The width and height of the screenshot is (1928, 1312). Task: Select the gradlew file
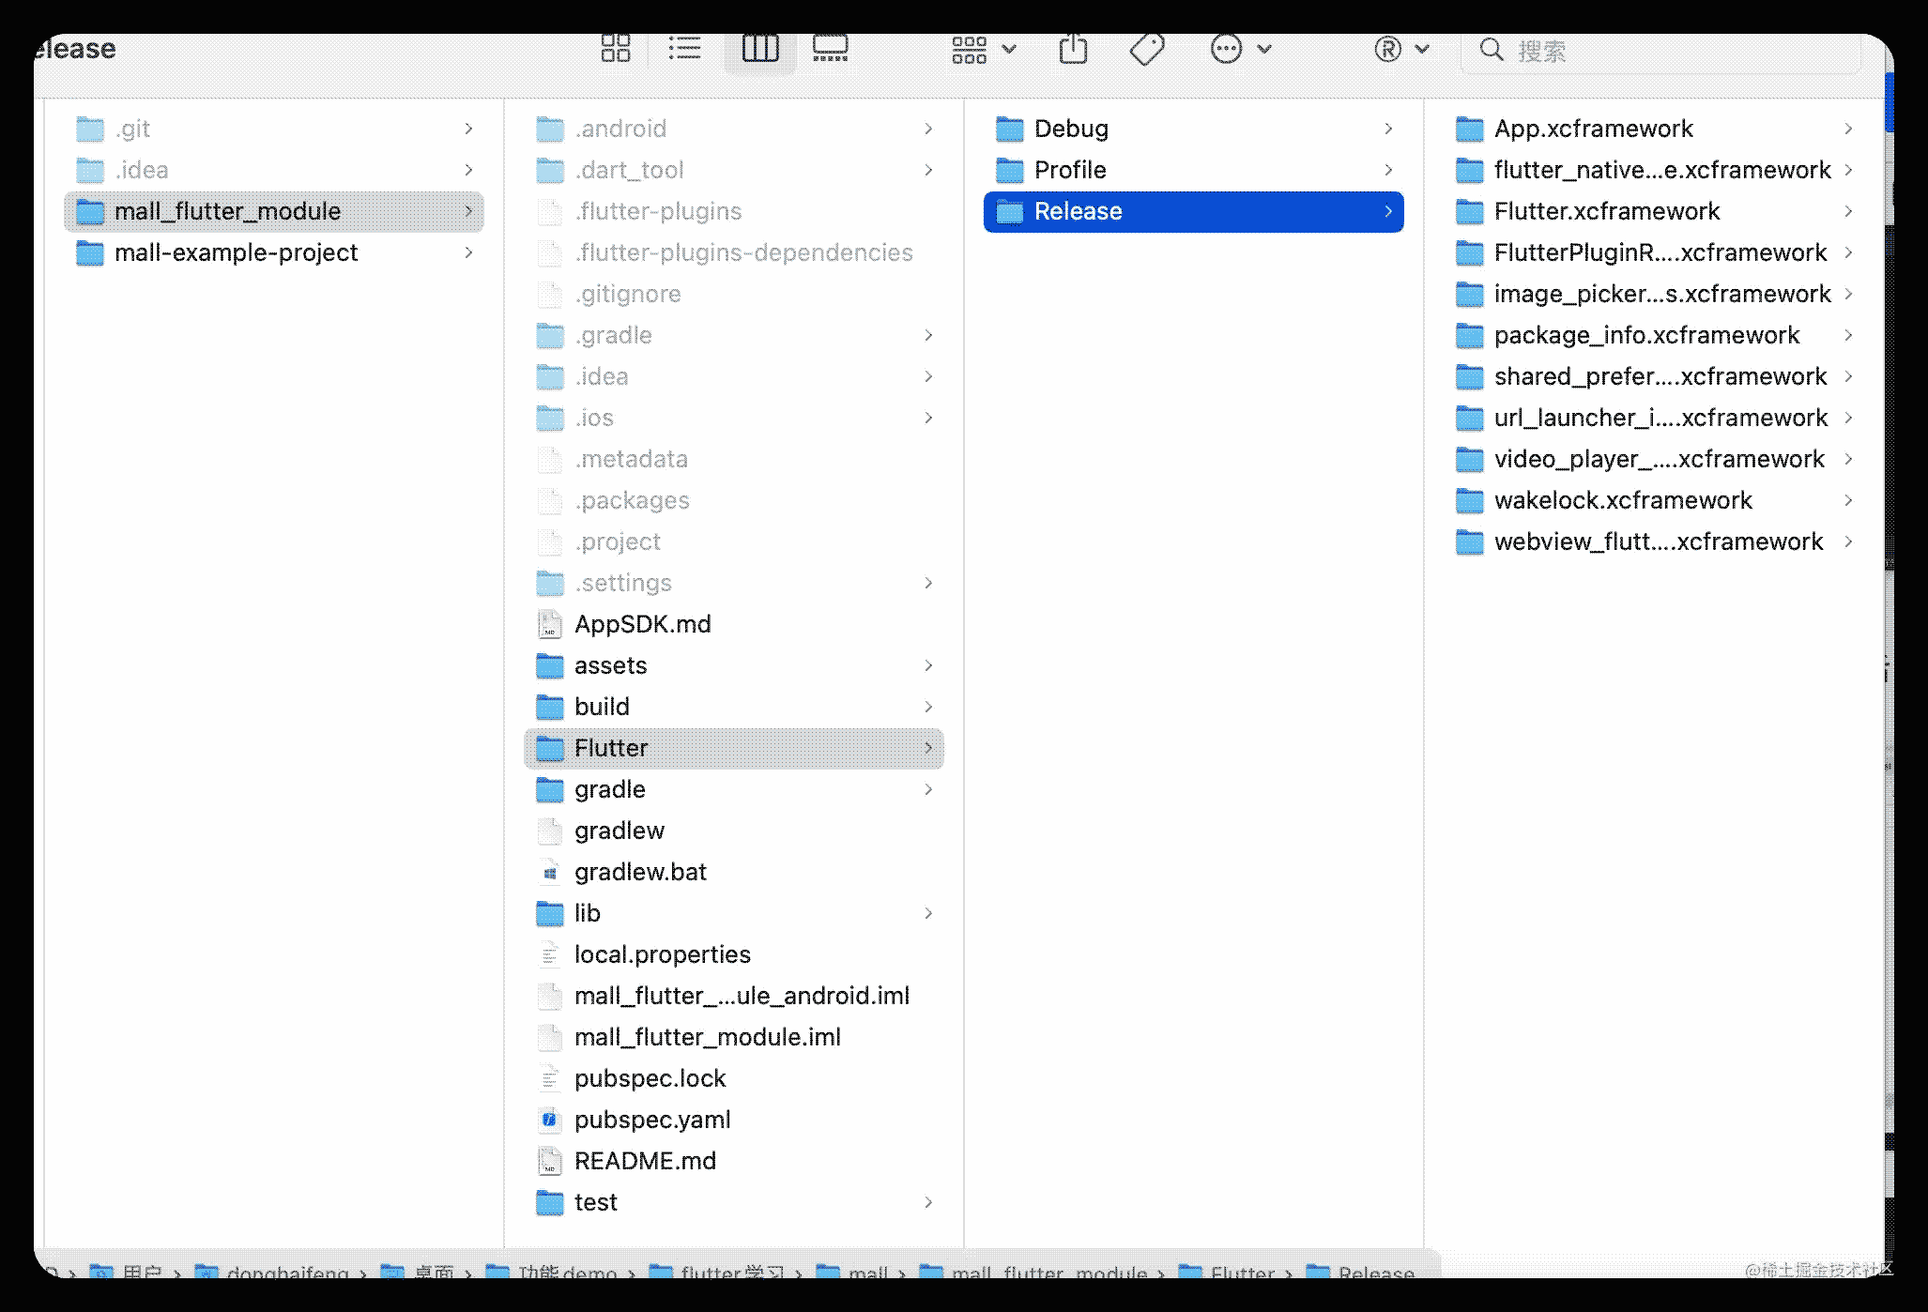[x=734, y=831]
